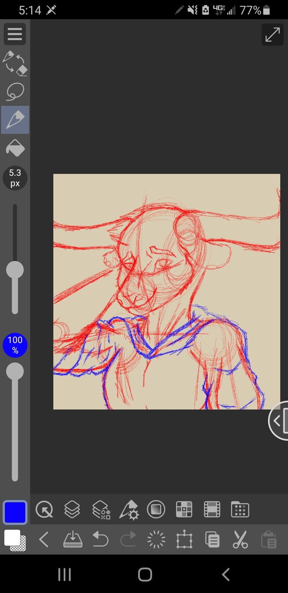Screen dimensions: 288x593
Task: Select the Lasso selection tool
Action: click(x=15, y=92)
